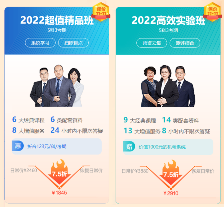Click the blue 惠 icon tag

point(18,146)
